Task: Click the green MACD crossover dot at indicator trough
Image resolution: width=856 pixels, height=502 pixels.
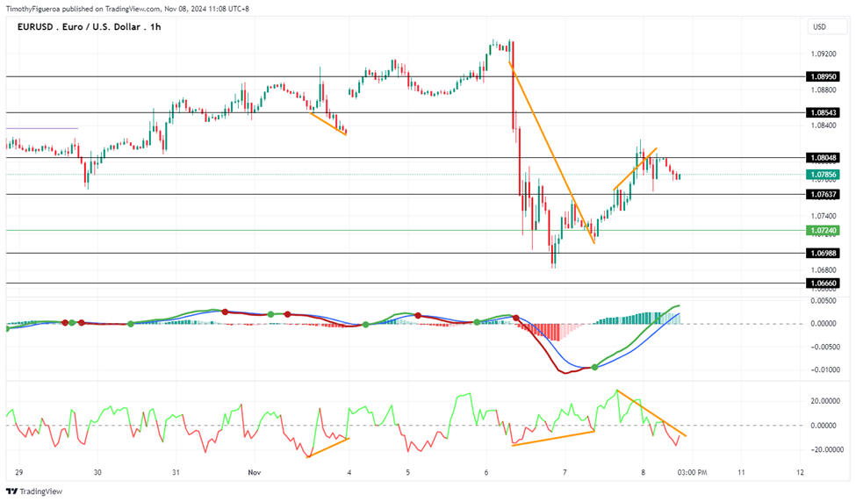Action: [594, 367]
